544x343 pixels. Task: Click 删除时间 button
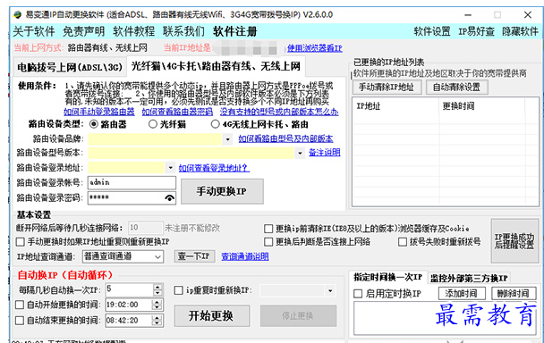point(514,294)
